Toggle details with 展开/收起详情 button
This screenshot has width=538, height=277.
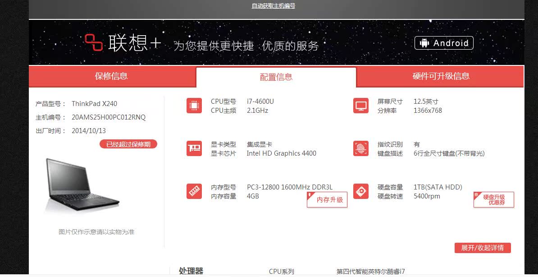(483, 248)
